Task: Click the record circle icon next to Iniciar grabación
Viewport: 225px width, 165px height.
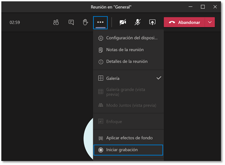Action: [101, 150]
